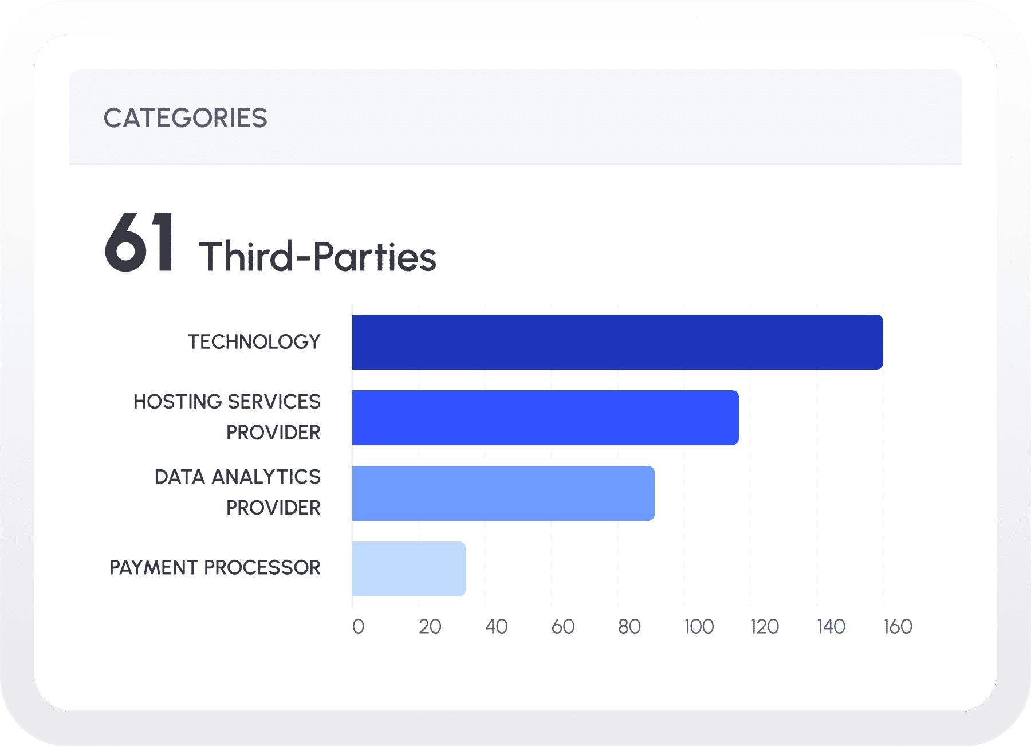
Task: Click the CATEGORIES panel header
Action: click(x=185, y=118)
